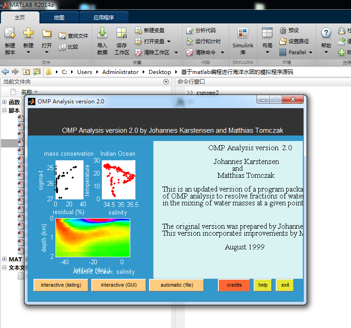Image resolution: width=351 pixels, height=328 pixels.
Task: Open dropdown arrow under New (新建)
Action: tap(28, 52)
